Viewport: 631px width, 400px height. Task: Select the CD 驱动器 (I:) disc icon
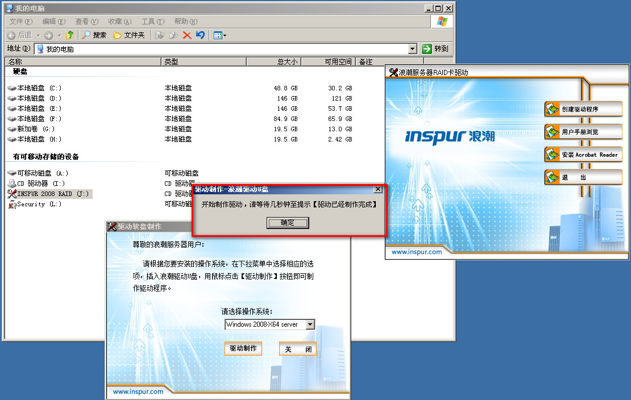(x=12, y=184)
